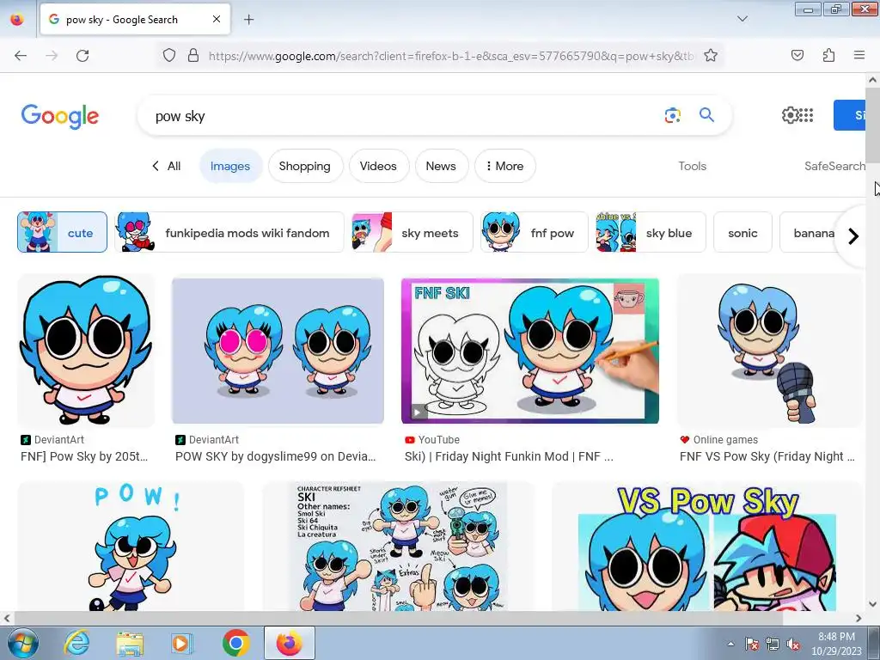Switch to All results tab
Image resolution: width=880 pixels, height=660 pixels.
167,166
